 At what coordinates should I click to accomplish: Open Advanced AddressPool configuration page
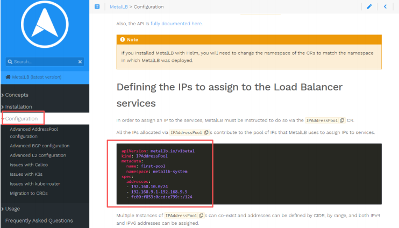pos(34,133)
